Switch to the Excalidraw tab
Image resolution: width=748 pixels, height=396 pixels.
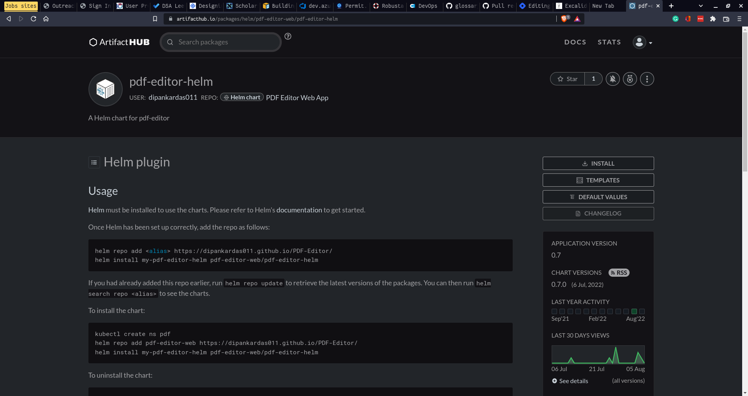[572, 6]
